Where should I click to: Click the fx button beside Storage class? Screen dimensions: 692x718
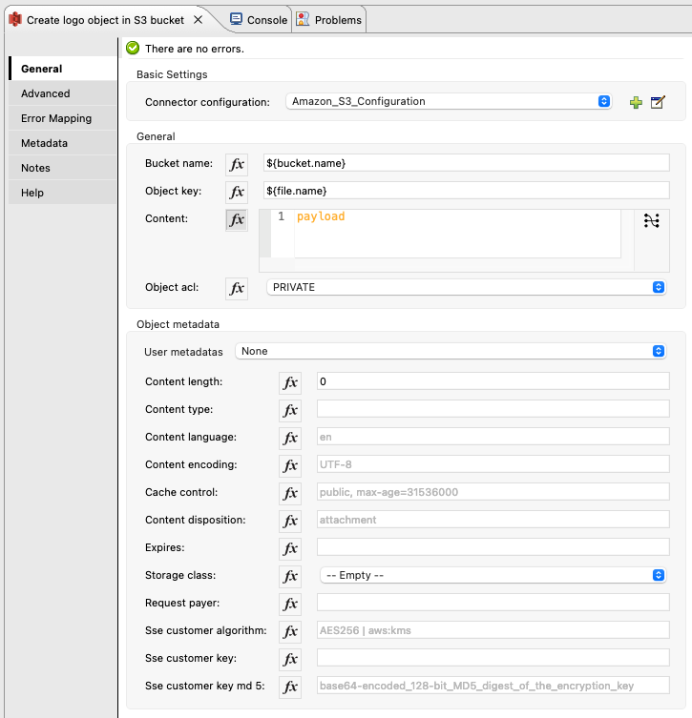click(289, 576)
